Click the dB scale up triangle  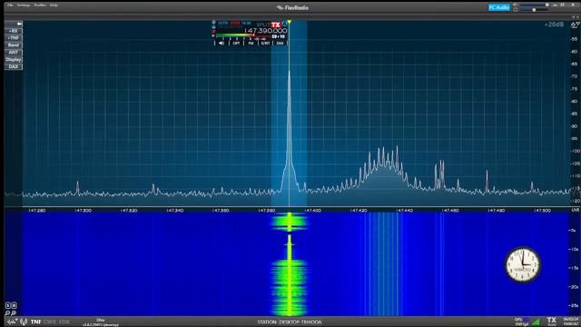pos(573,25)
